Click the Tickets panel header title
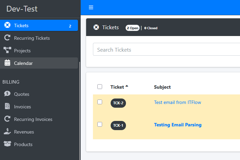 (110, 27)
